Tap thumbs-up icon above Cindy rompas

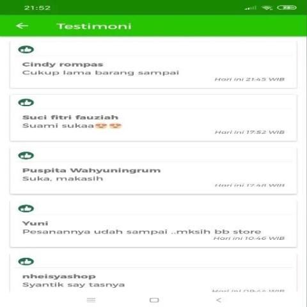26,49
